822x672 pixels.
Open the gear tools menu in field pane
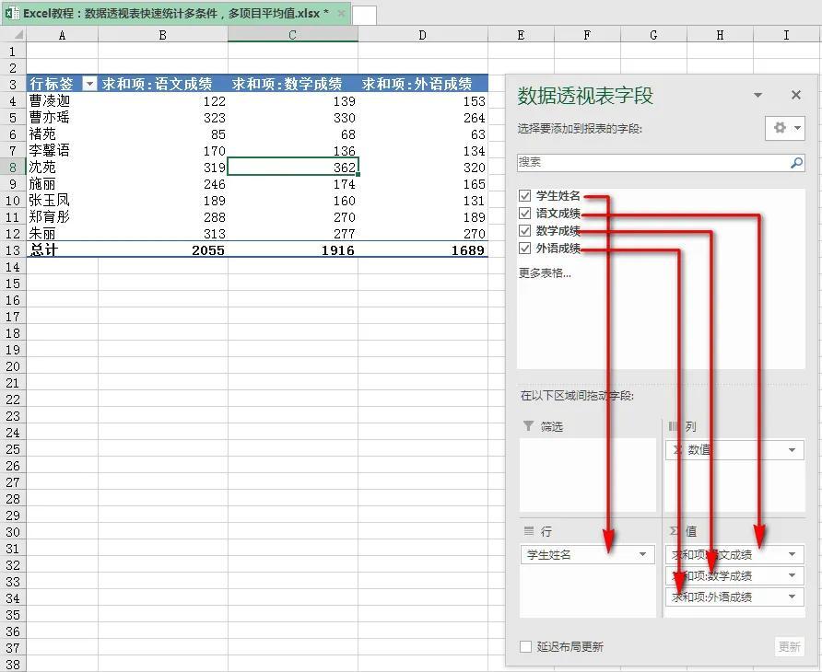pyautogui.click(x=785, y=128)
